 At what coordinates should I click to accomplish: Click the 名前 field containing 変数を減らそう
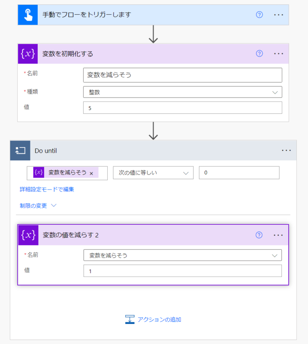click(x=182, y=75)
